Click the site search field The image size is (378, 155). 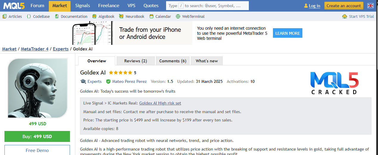[x=207, y=6]
